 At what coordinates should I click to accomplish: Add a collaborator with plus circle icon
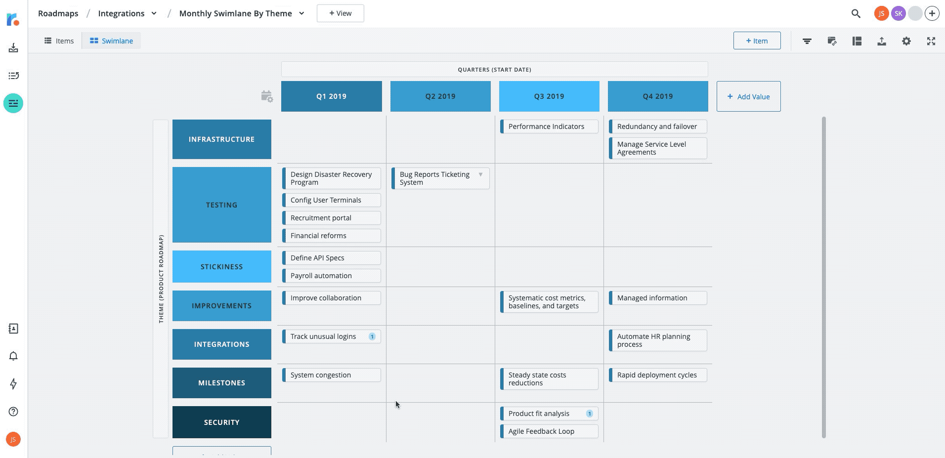tap(932, 13)
